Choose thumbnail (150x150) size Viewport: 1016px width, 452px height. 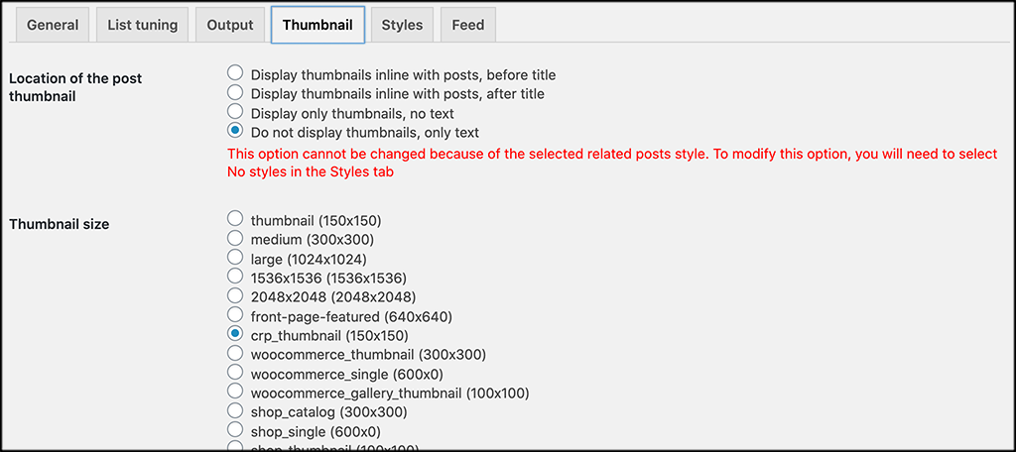click(x=235, y=219)
